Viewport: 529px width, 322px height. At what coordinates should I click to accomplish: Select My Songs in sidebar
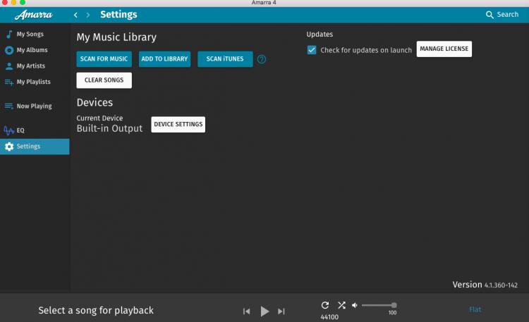point(30,34)
